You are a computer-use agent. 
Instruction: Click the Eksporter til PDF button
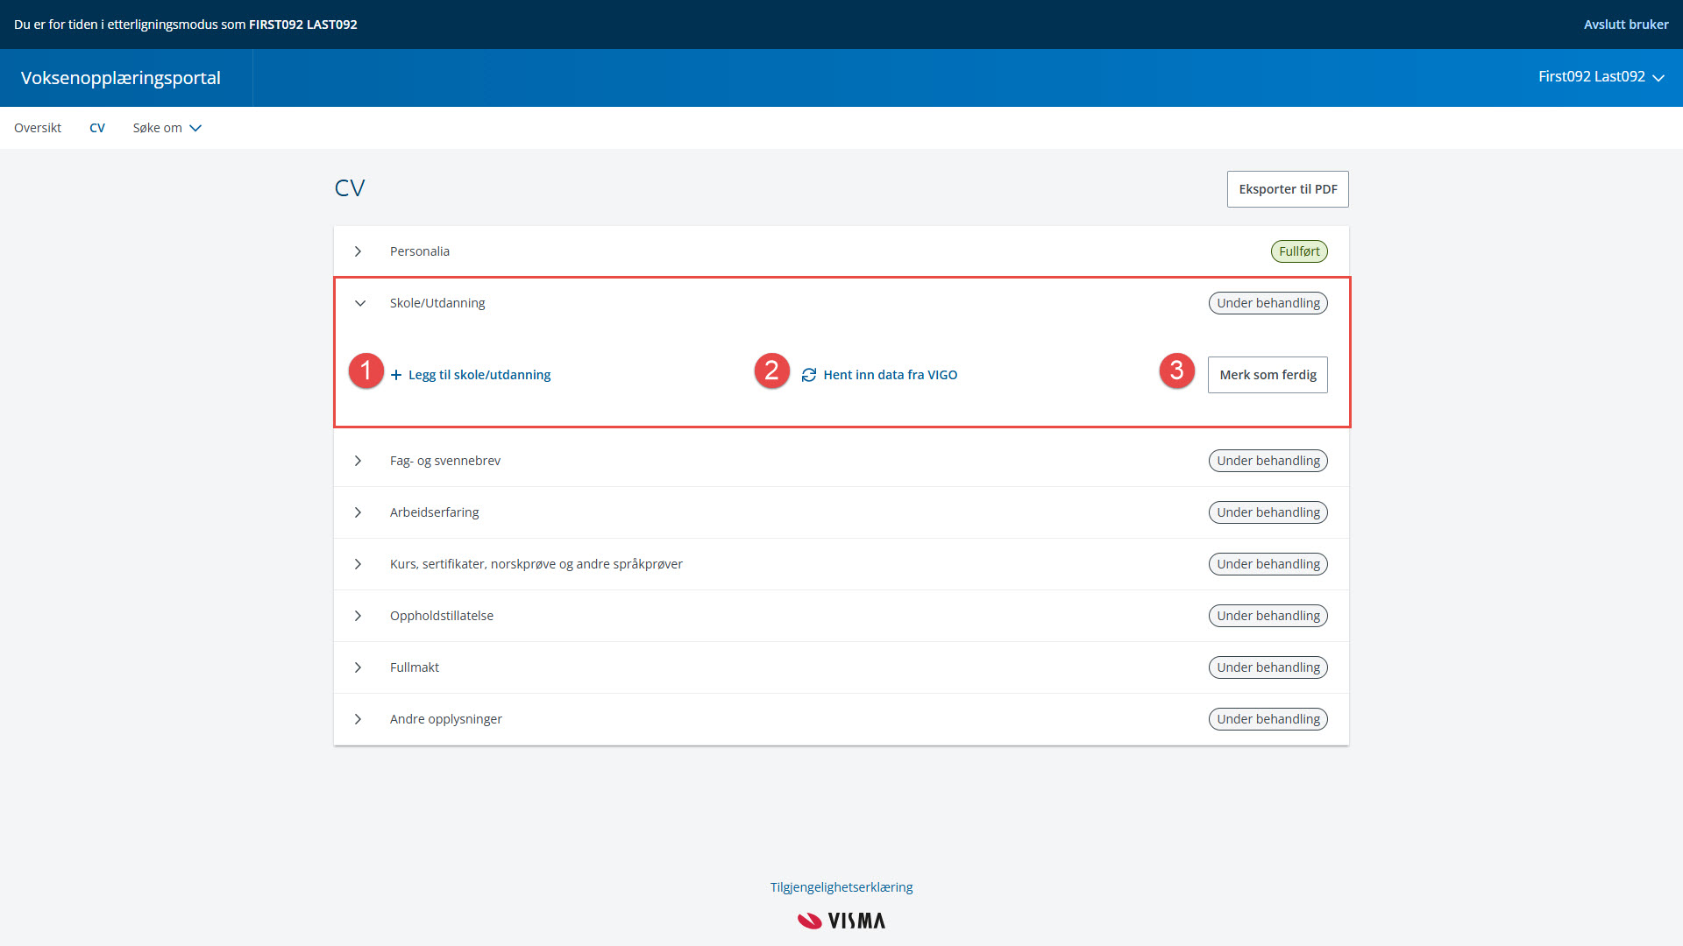(x=1287, y=189)
